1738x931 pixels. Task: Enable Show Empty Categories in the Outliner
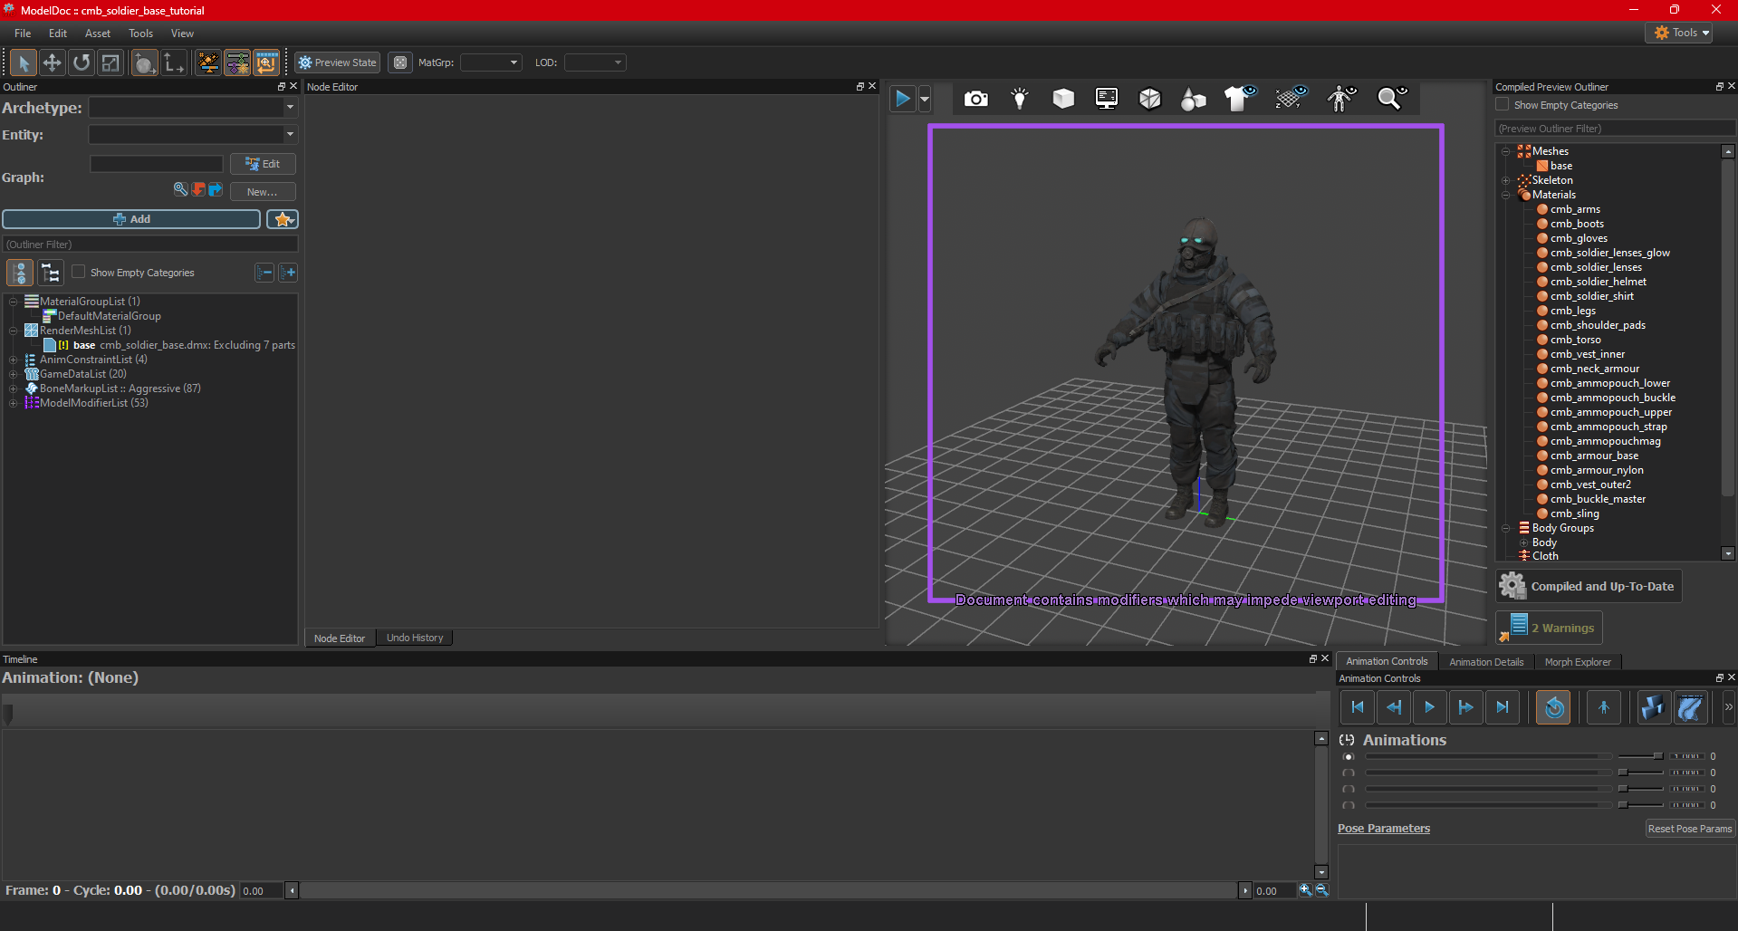(79, 273)
